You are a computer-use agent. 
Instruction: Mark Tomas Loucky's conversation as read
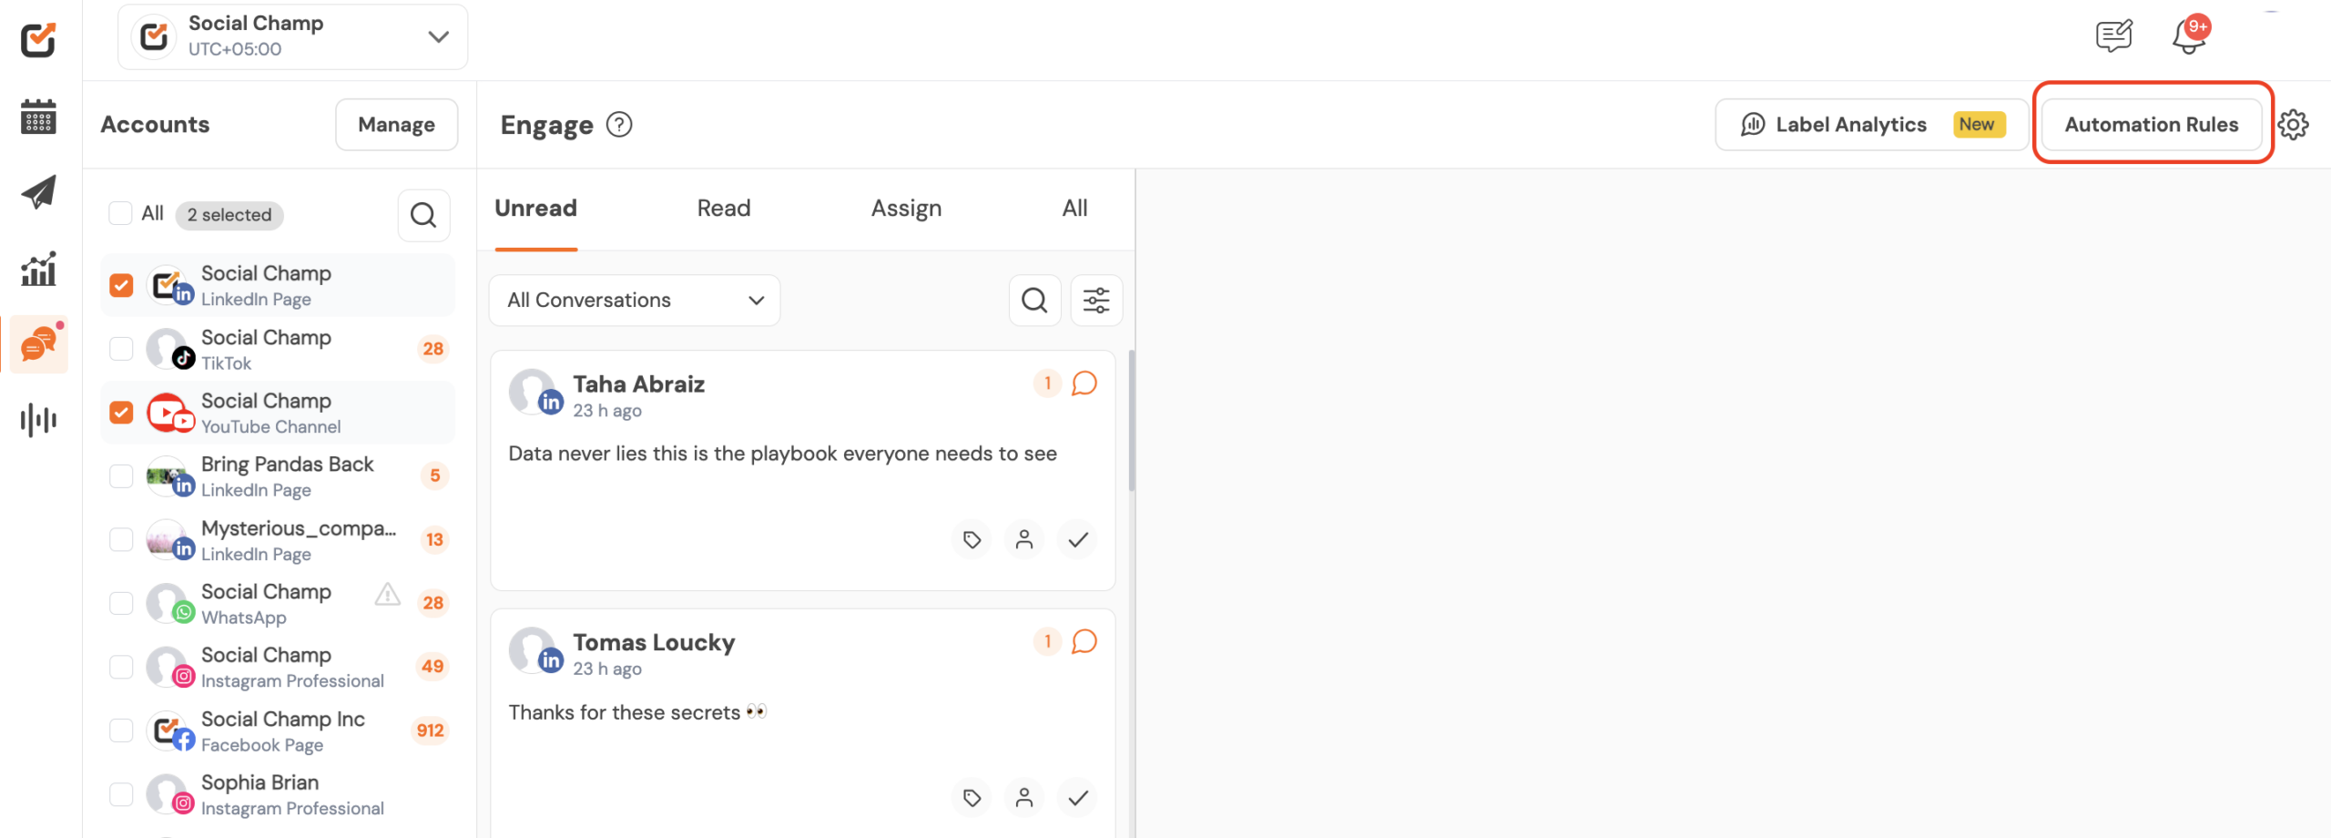click(x=1077, y=798)
